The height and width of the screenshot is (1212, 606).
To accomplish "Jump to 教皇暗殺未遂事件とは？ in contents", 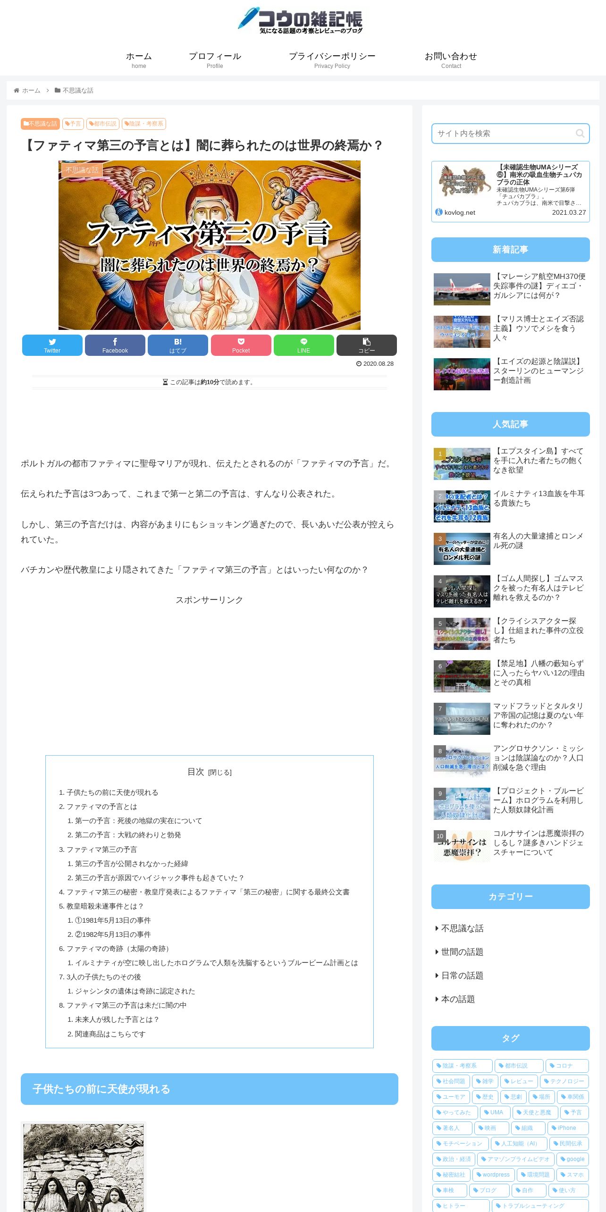I will tap(105, 906).
